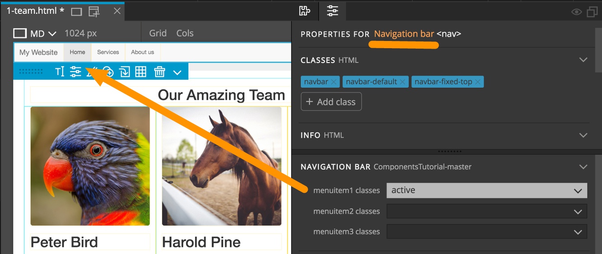Click the navbar class tag label
The image size is (602, 254).
(316, 82)
